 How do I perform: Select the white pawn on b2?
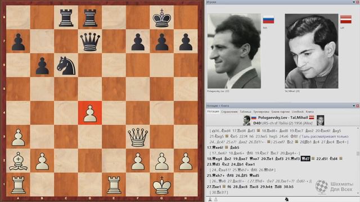[42, 161]
